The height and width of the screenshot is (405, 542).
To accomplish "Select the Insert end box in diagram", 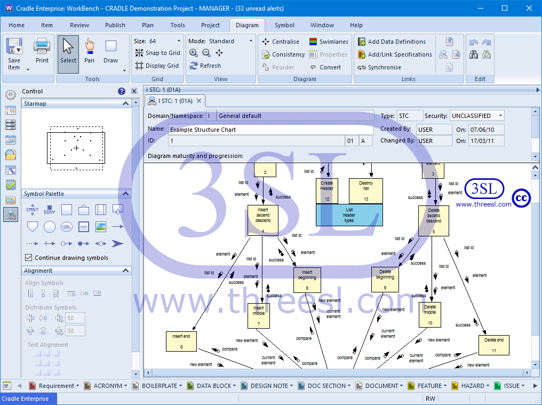I will [181, 342].
